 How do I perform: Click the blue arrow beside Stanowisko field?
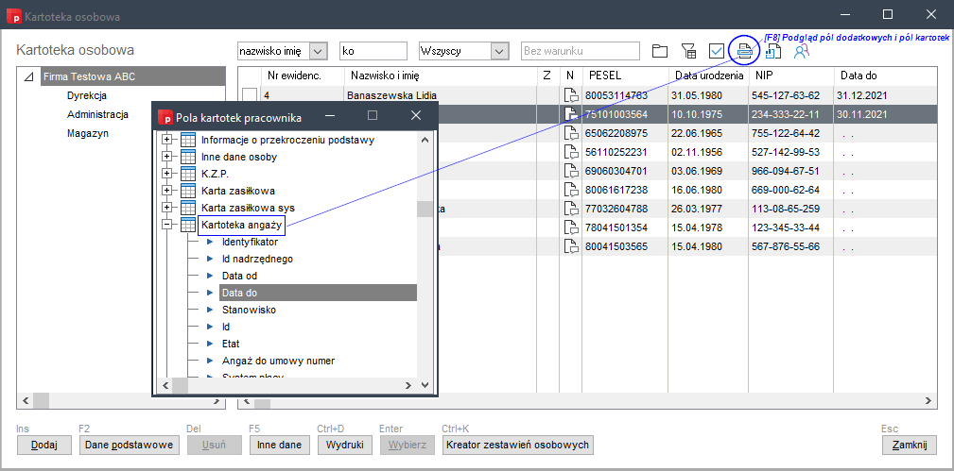(210, 310)
